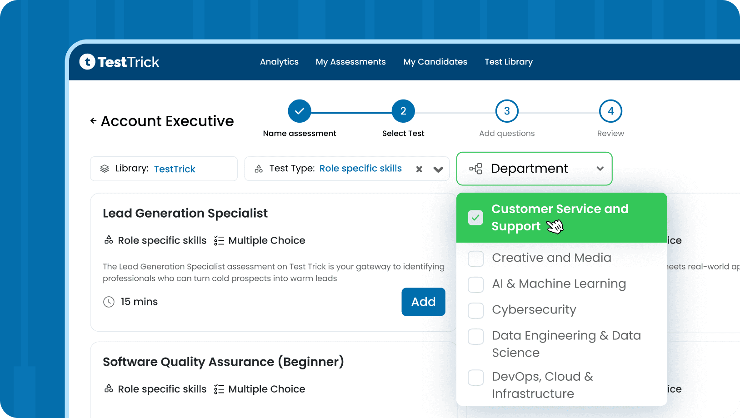Click the Add questions step label
Viewport: 740px width, 418px height.
507,134
